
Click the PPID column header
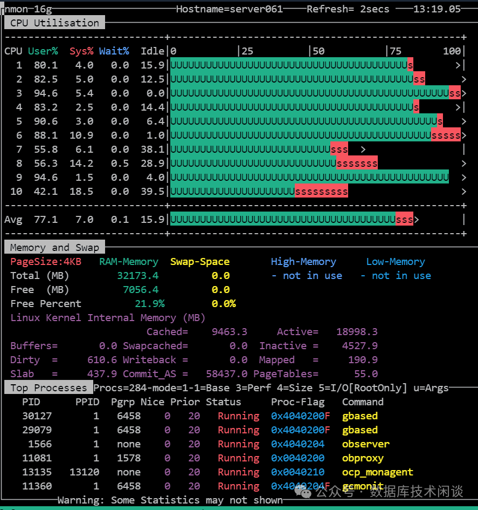[x=87, y=402]
